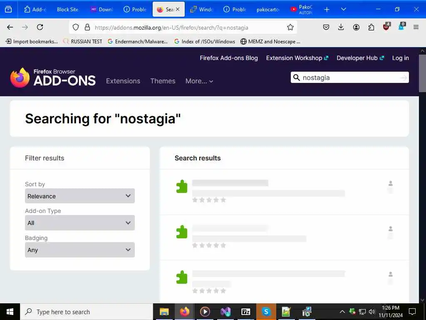
Task: Click the URL address bar
Action: (183, 27)
